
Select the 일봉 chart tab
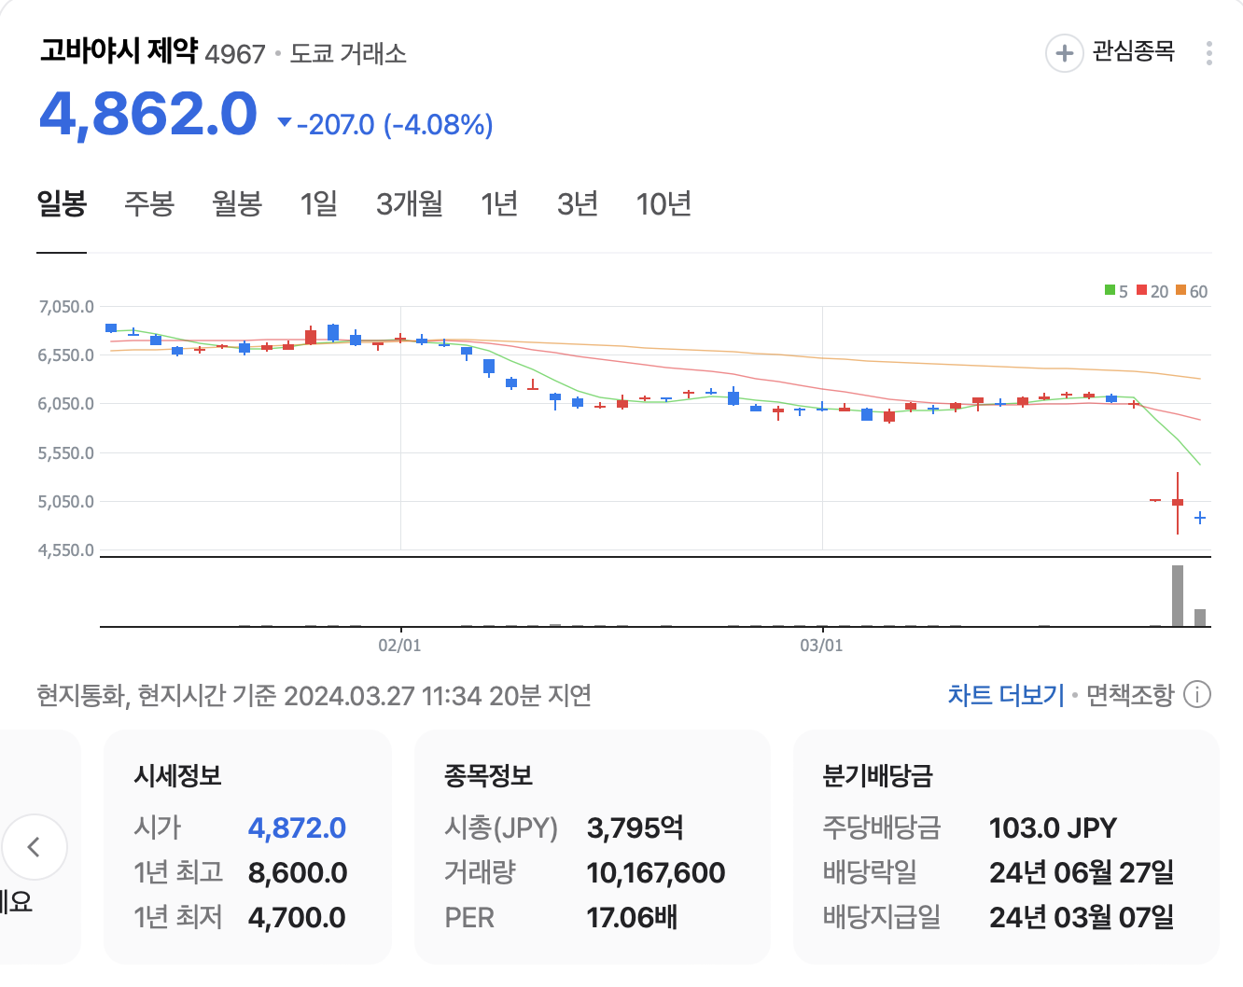coord(62,203)
